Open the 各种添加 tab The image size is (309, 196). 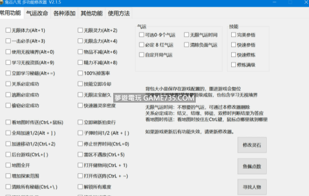(x=65, y=13)
